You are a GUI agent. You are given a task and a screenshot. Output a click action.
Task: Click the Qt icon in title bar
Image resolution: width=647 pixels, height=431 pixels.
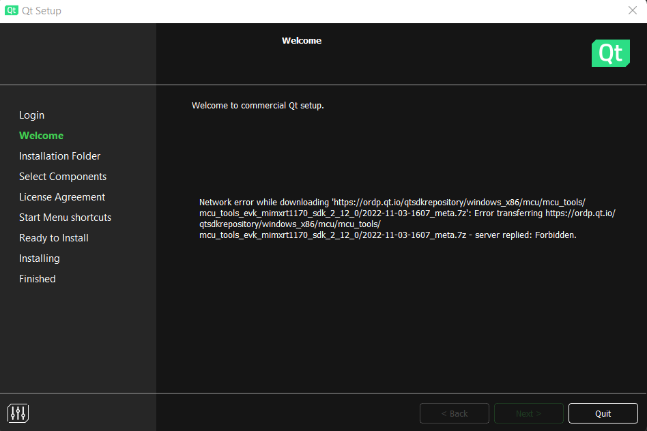pos(12,10)
